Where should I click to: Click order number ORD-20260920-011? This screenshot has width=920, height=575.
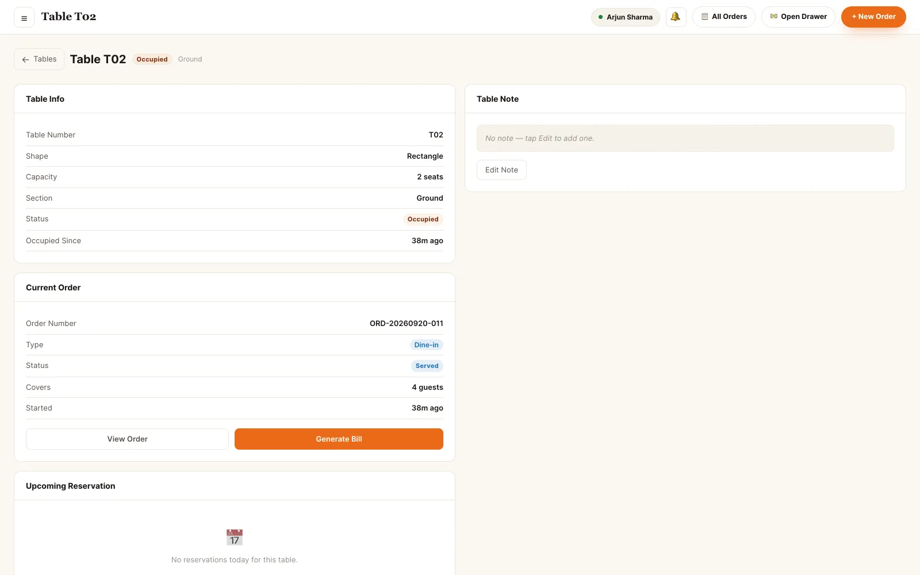[406, 323]
